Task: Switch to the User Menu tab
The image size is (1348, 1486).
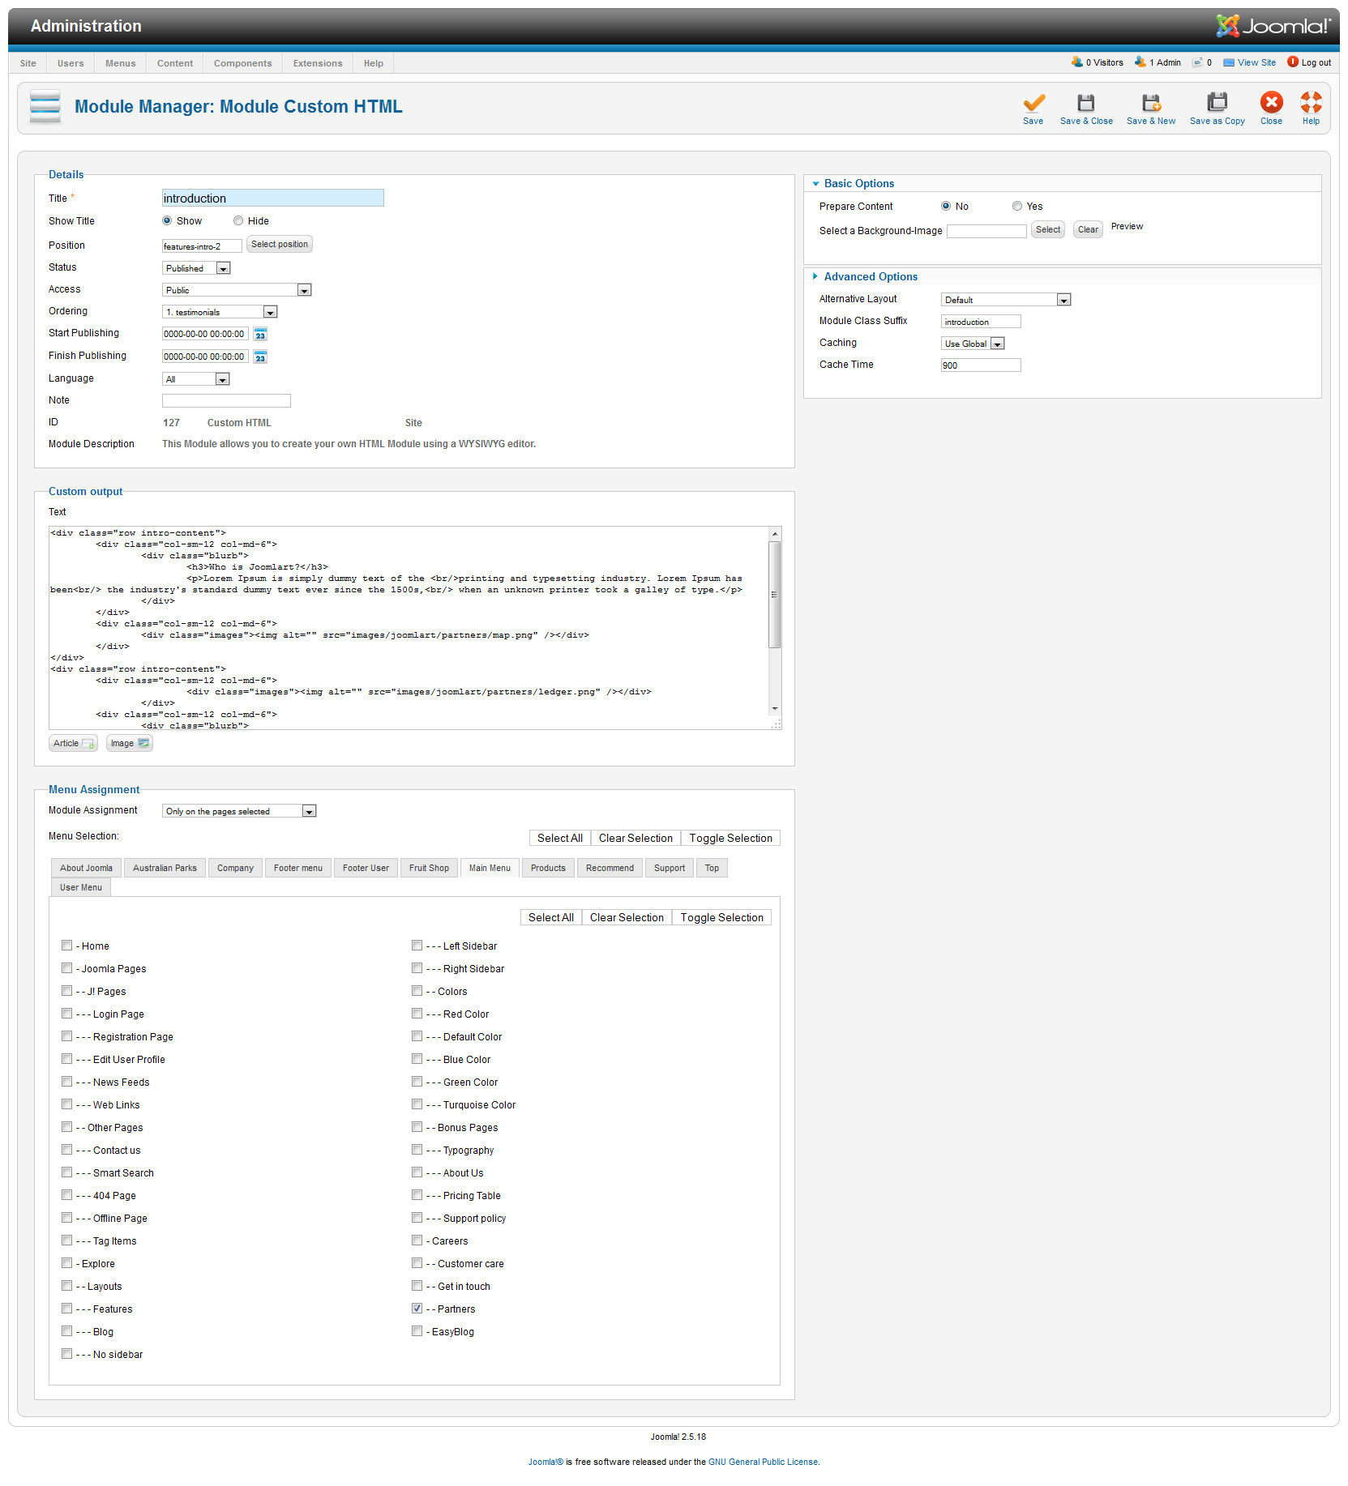Action: coord(81,887)
